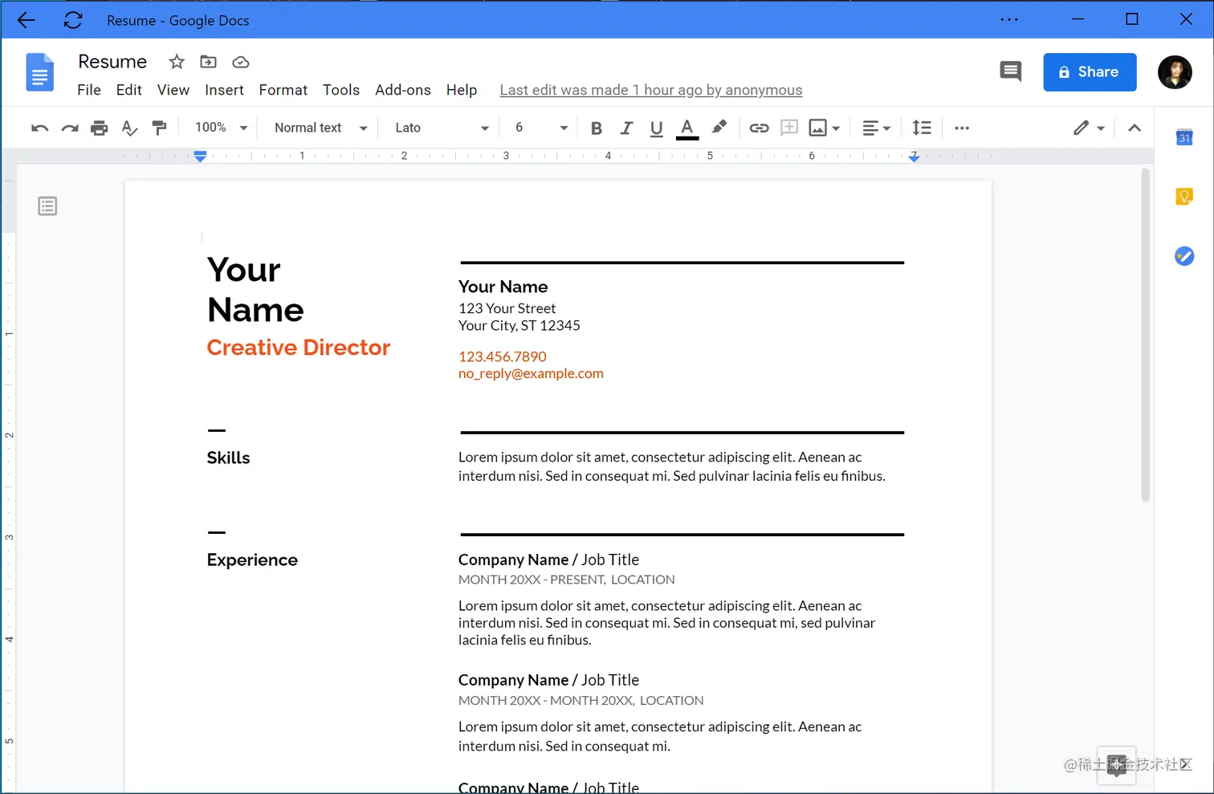This screenshot has width=1214, height=794.
Task: Print the document with printer icon
Action: [x=100, y=128]
